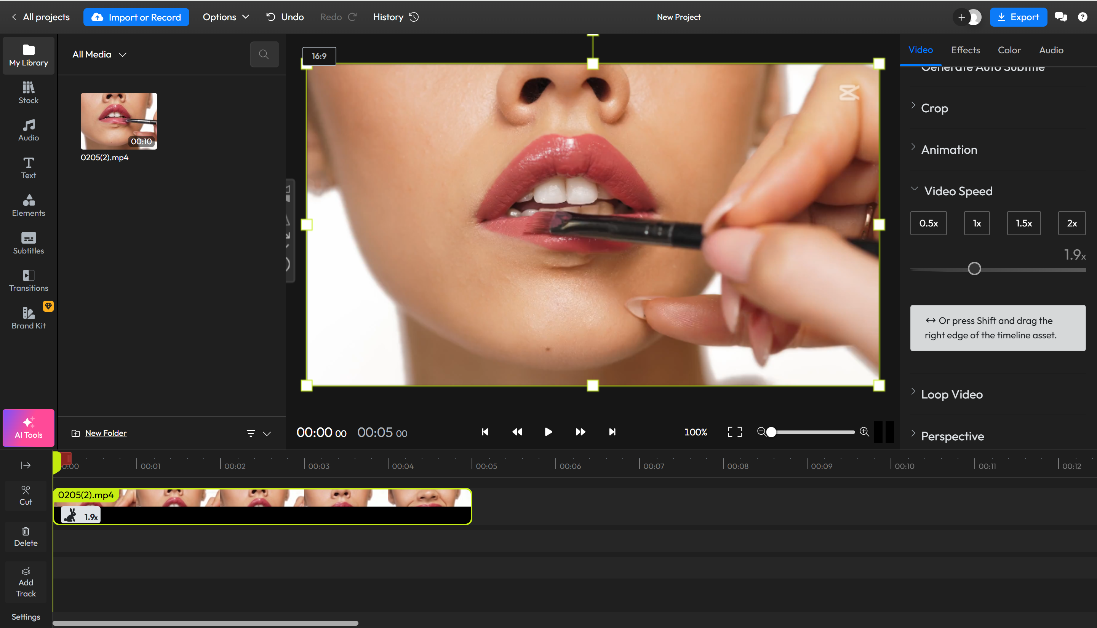Viewport: 1097px width, 628px height.
Task: Zoom in the timeline with plus magnifier
Action: pos(864,431)
